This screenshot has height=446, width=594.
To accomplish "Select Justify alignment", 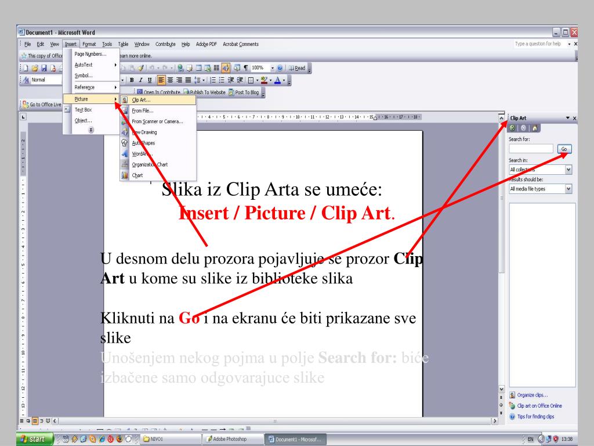I will [188, 80].
